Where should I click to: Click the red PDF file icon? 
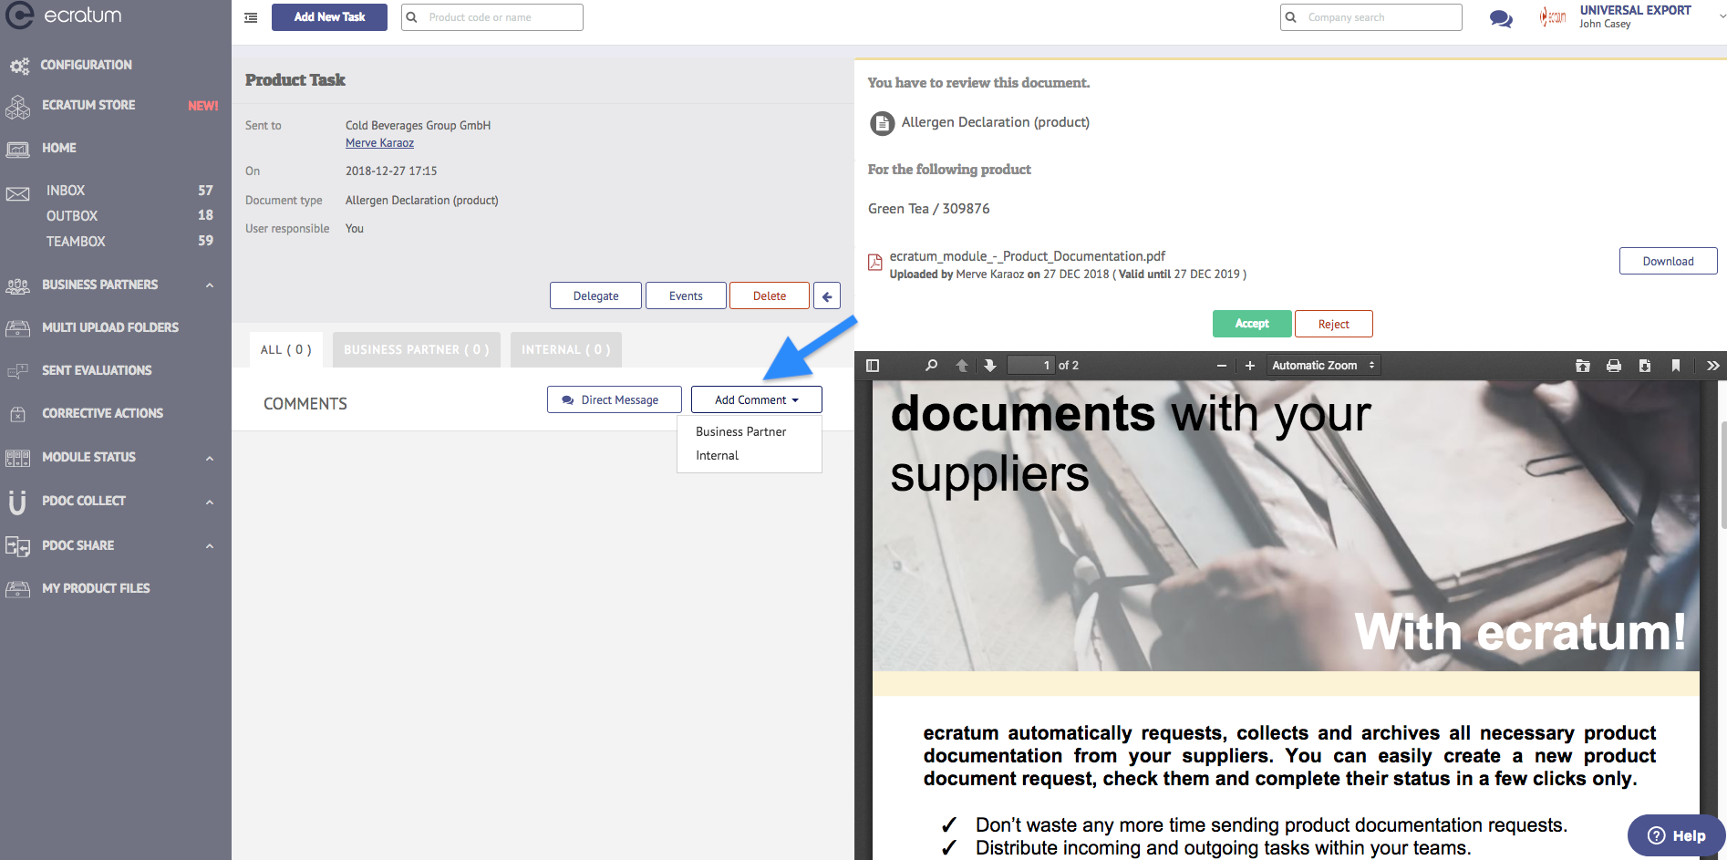[874, 263]
